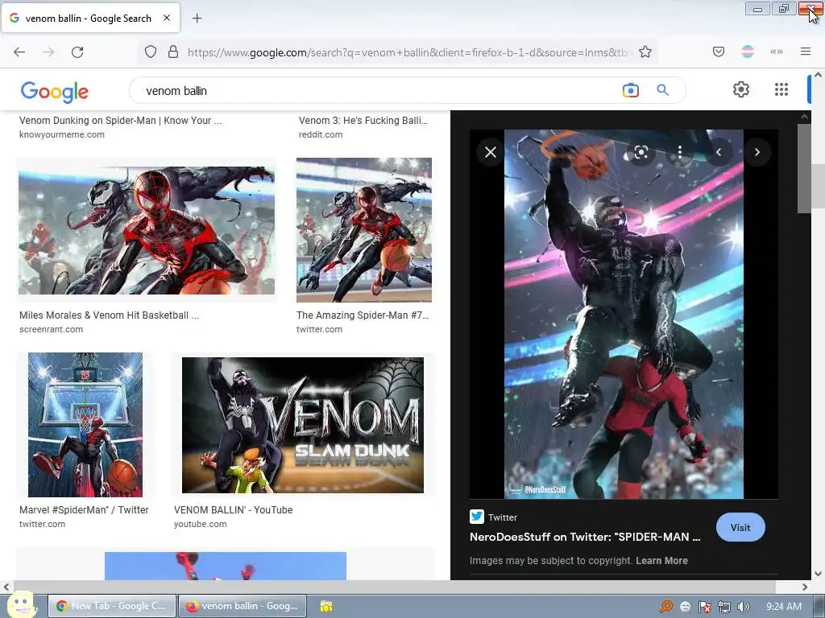Viewport: 825px width, 618px height.
Task: Open a new tab with the plus button
Action: click(x=197, y=19)
